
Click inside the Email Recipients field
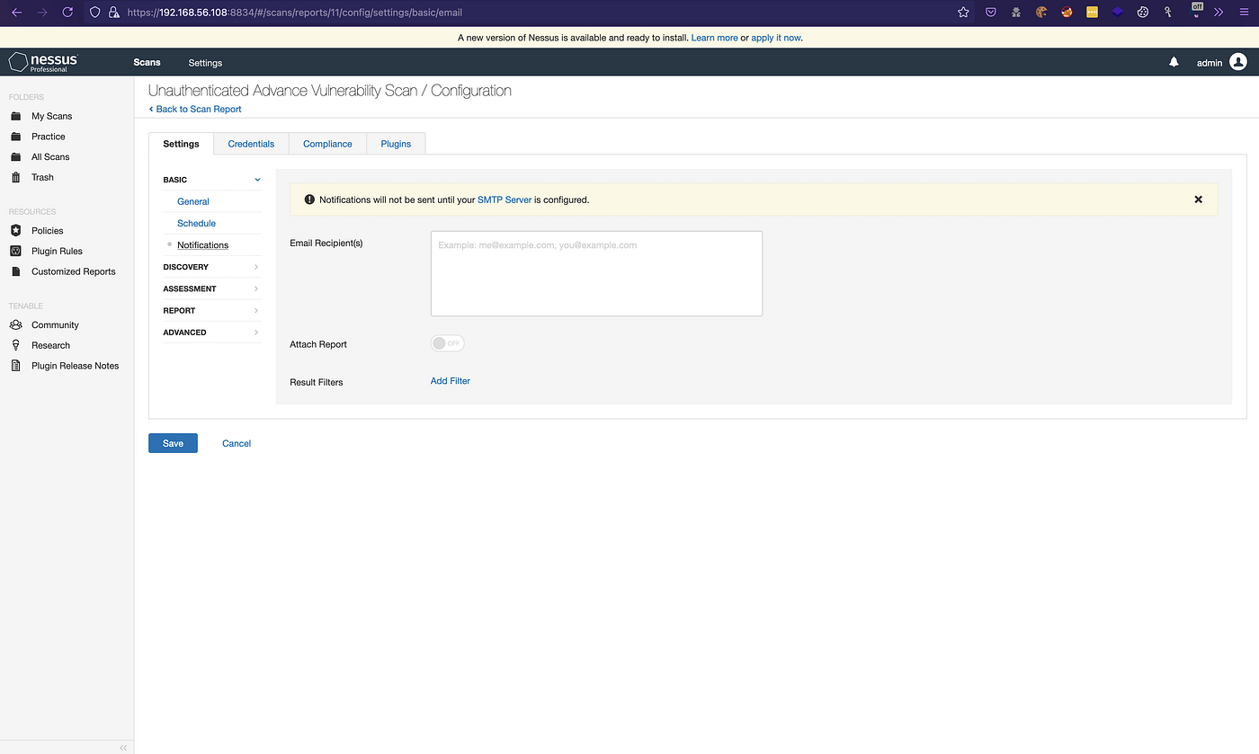(595, 272)
